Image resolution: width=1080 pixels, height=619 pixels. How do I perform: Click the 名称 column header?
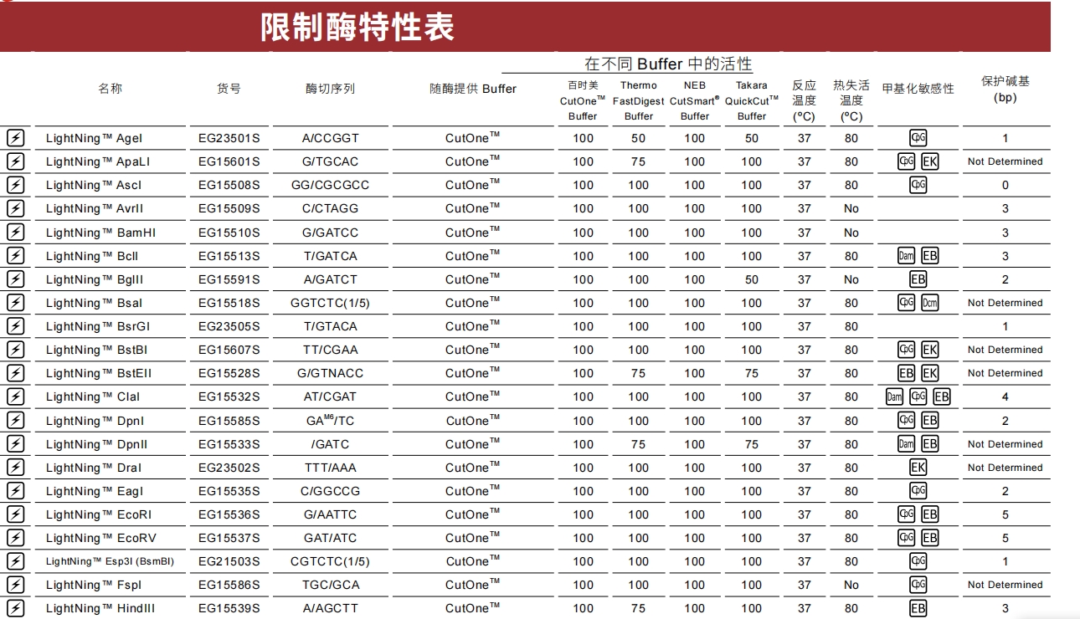[110, 88]
